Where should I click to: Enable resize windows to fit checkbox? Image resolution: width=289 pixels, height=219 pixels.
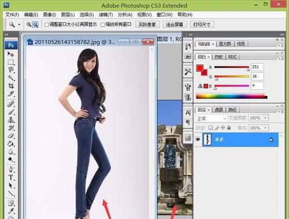[x=46, y=24]
